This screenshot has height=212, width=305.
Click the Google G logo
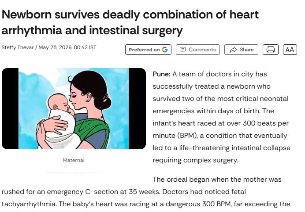pyautogui.click(x=164, y=50)
